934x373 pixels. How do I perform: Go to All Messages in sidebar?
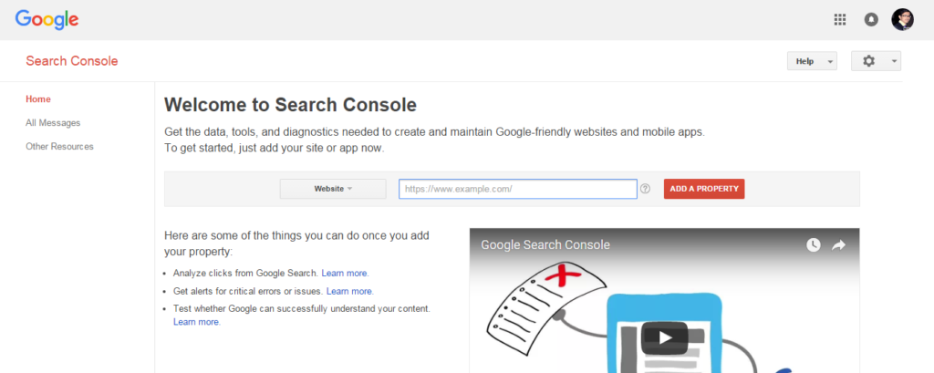[x=53, y=122]
